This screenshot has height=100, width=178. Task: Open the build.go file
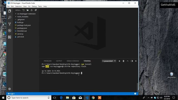pyautogui.click(x=20, y=22)
